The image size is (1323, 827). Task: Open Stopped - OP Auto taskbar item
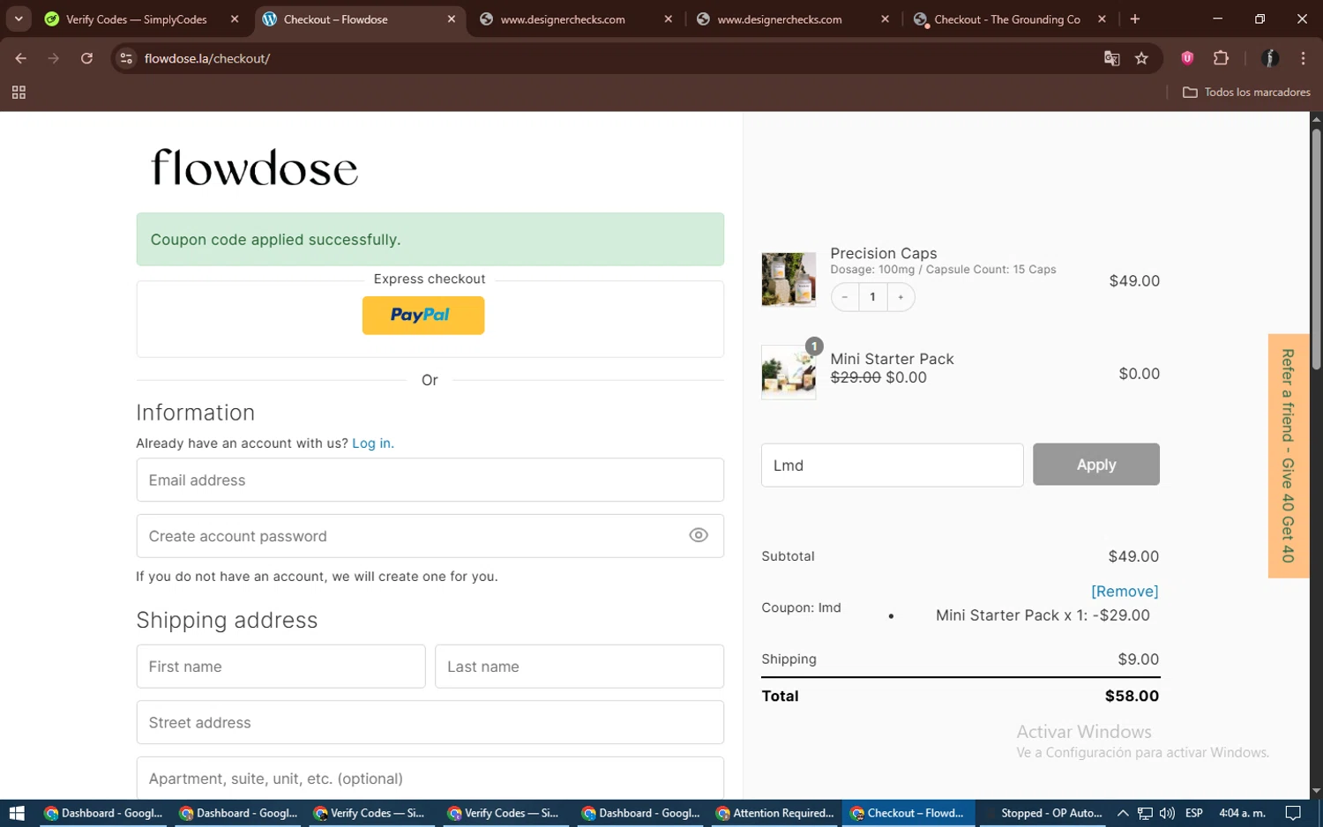pos(1044,813)
